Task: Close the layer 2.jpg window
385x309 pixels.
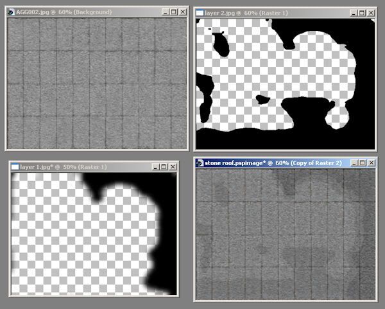Action: pos(371,13)
